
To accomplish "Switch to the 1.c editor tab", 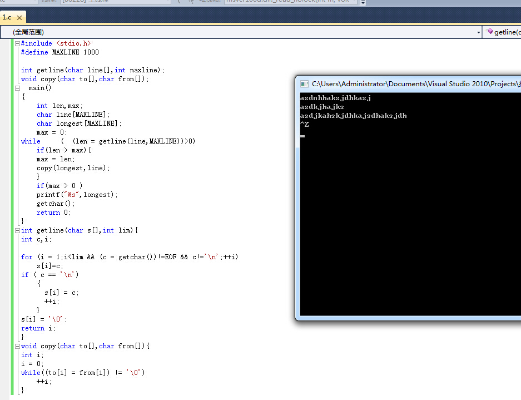I will [x=7, y=17].
